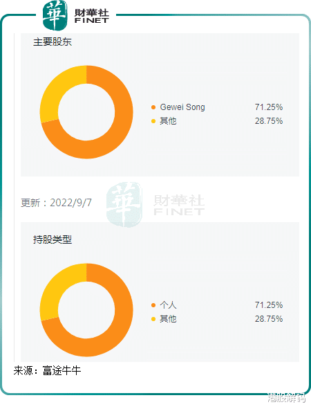Click the 更新：2022/9/7 date text
The width and height of the screenshot is (311, 409).
click(56, 203)
